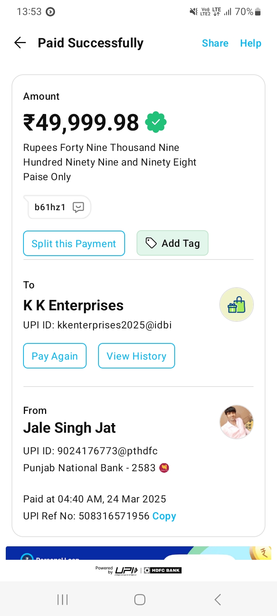This screenshot has height=616, width=277.
Task: Tap the HDFC Bank logo
Action: coord(163,570)
